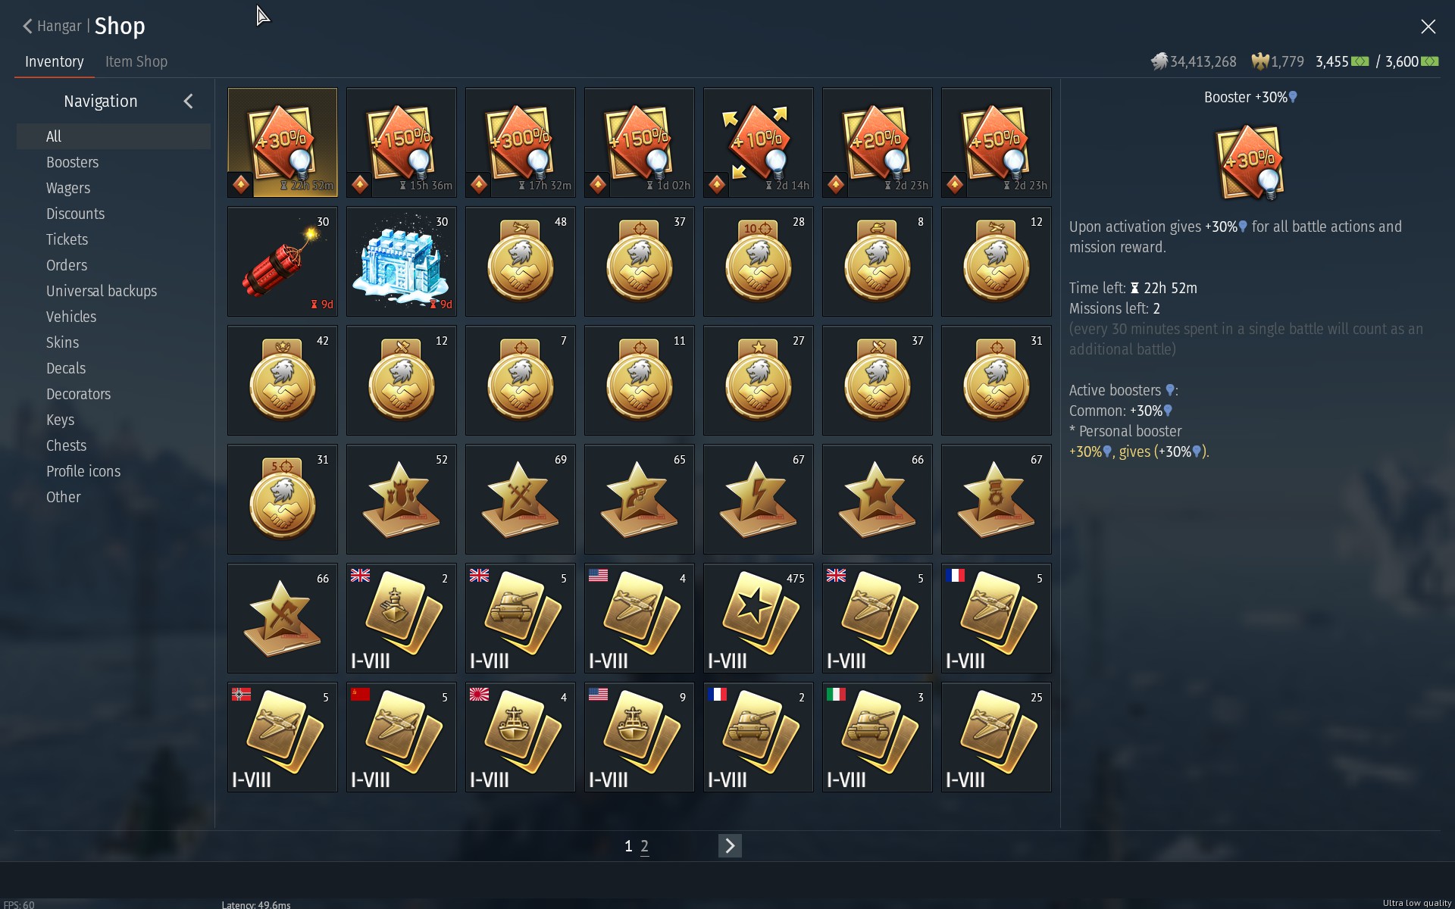This screenshot has height=909, width=1455.
Task: Click the Japanese ship backup card
Action: tap(520, 737)
